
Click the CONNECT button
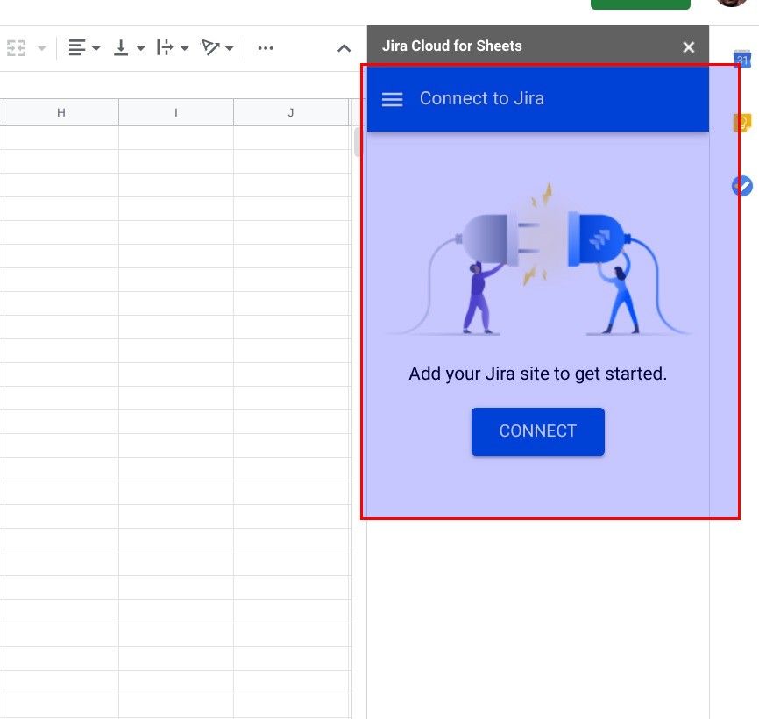538,431
